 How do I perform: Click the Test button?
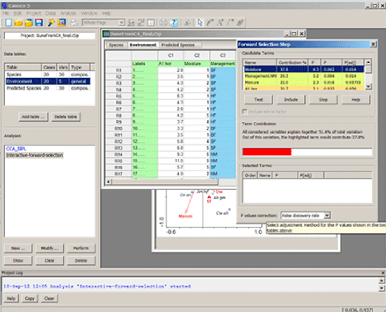tap(259, 100)
